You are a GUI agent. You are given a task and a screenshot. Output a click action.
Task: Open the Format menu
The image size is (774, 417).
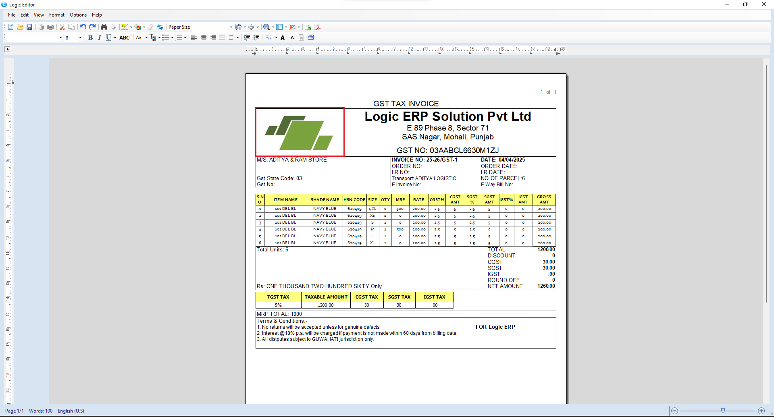(x=56, y=15)
